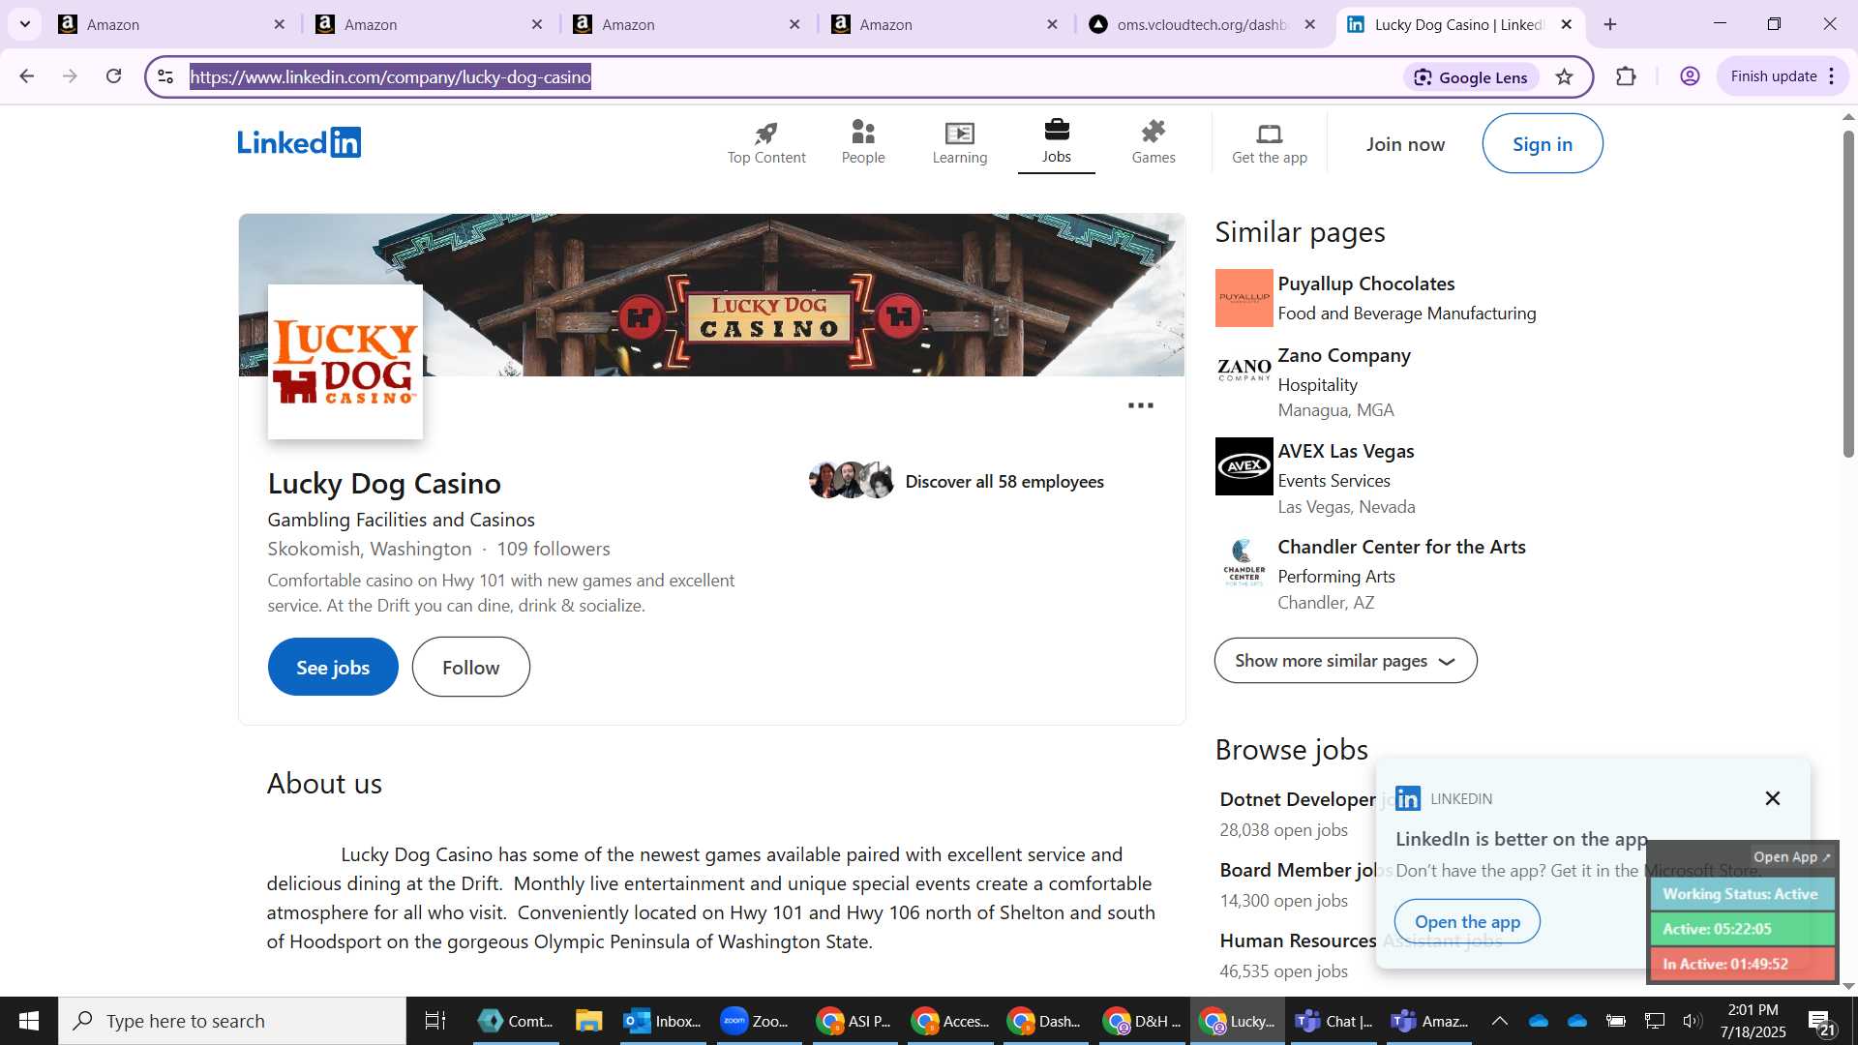
Task: Open the Windows Start menu
Action: coord(29,1021)
